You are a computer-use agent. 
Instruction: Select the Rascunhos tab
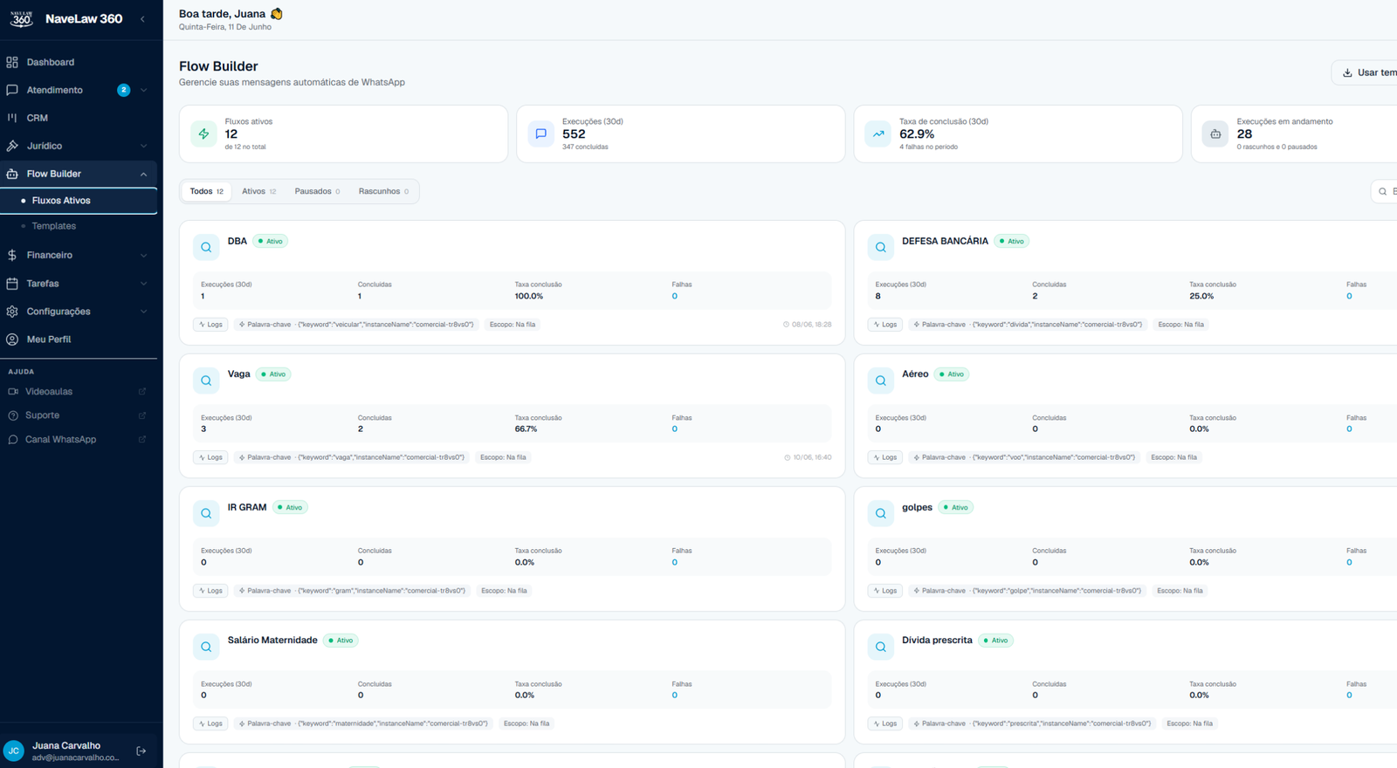coord(383,191)
